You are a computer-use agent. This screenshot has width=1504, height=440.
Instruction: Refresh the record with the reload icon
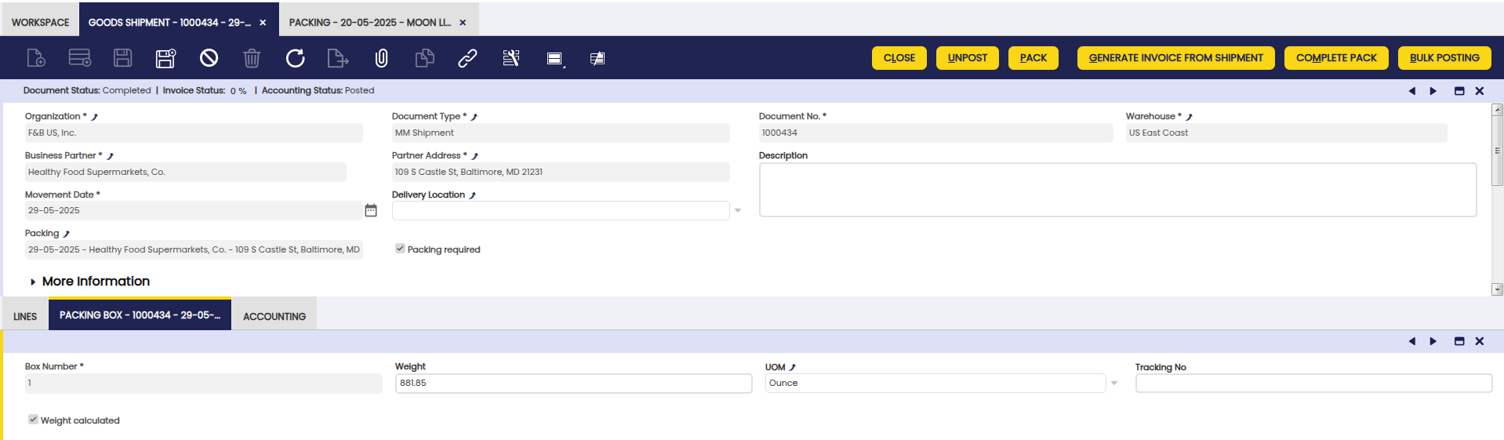click(295, 58)
